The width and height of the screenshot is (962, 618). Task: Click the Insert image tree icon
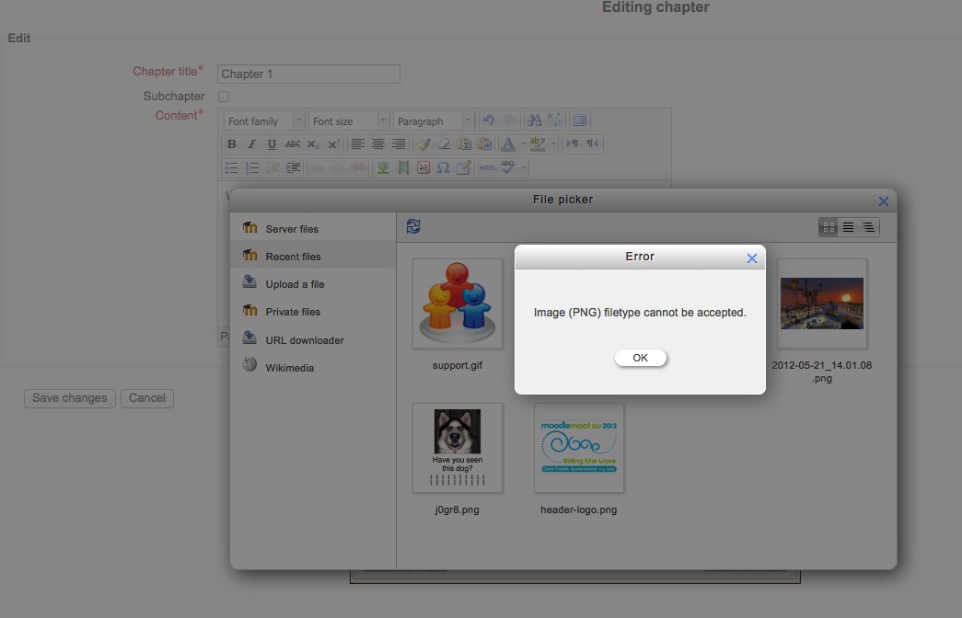(383, 168)
